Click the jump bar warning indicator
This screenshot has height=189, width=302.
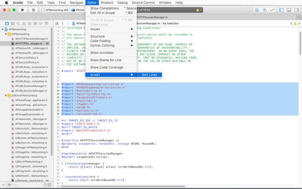pyautogui.click(x=295, y=23)
